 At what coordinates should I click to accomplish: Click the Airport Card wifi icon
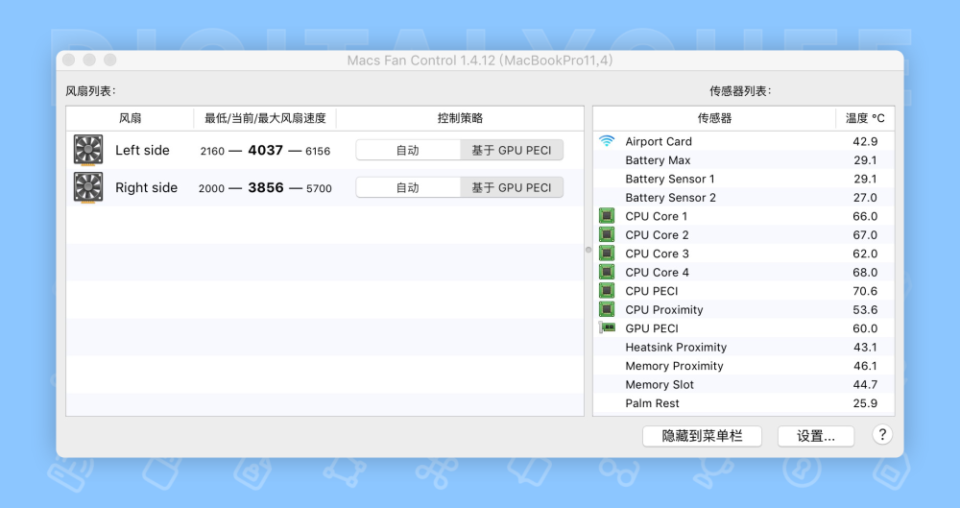tap(606, 141)
